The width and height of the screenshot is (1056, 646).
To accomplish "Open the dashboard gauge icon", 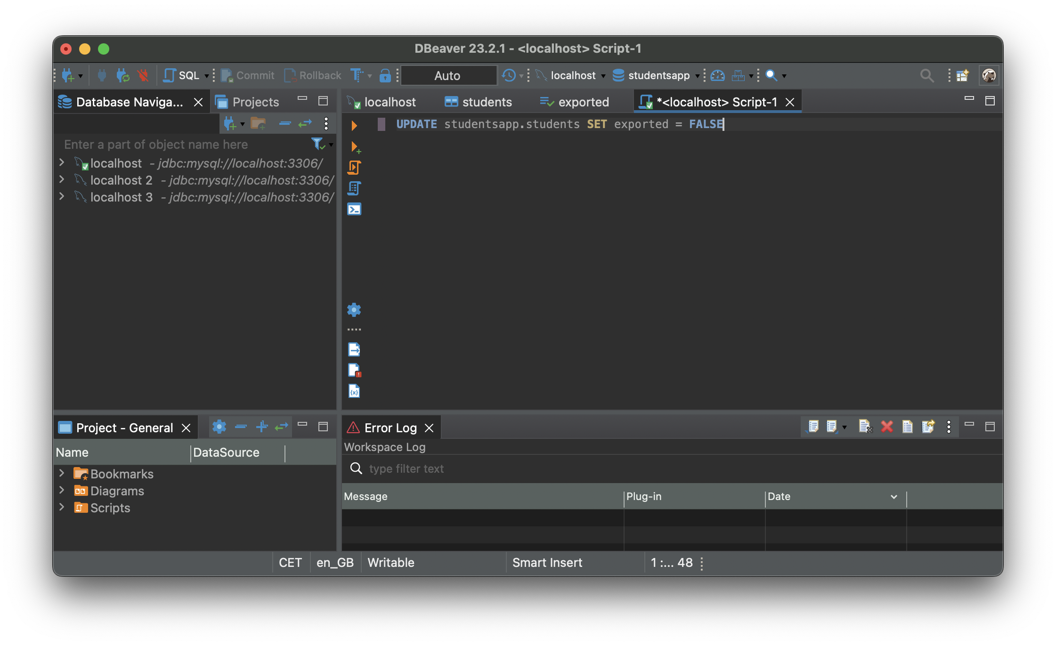I will tap(717, 75).
